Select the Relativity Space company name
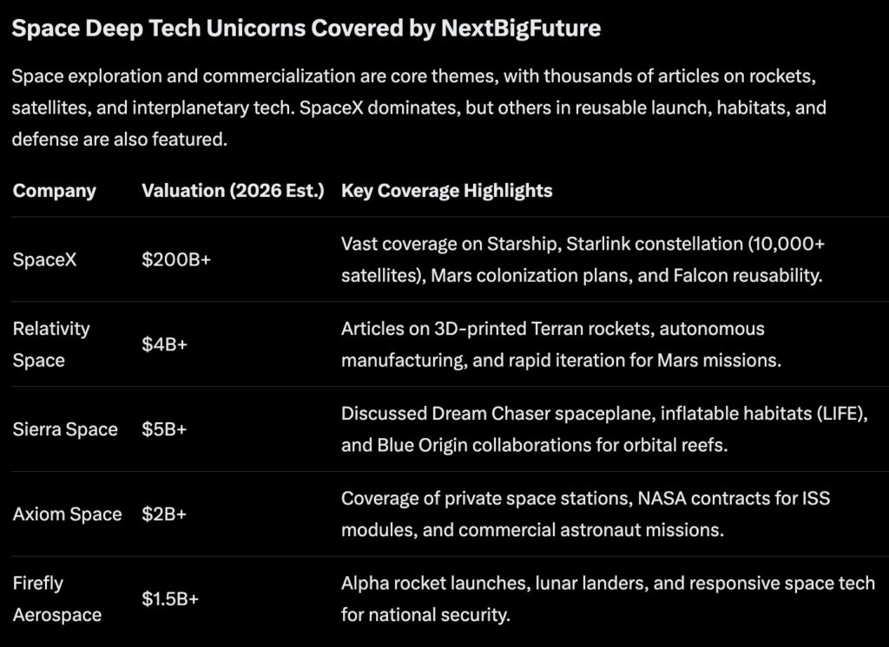 point(51,344)
